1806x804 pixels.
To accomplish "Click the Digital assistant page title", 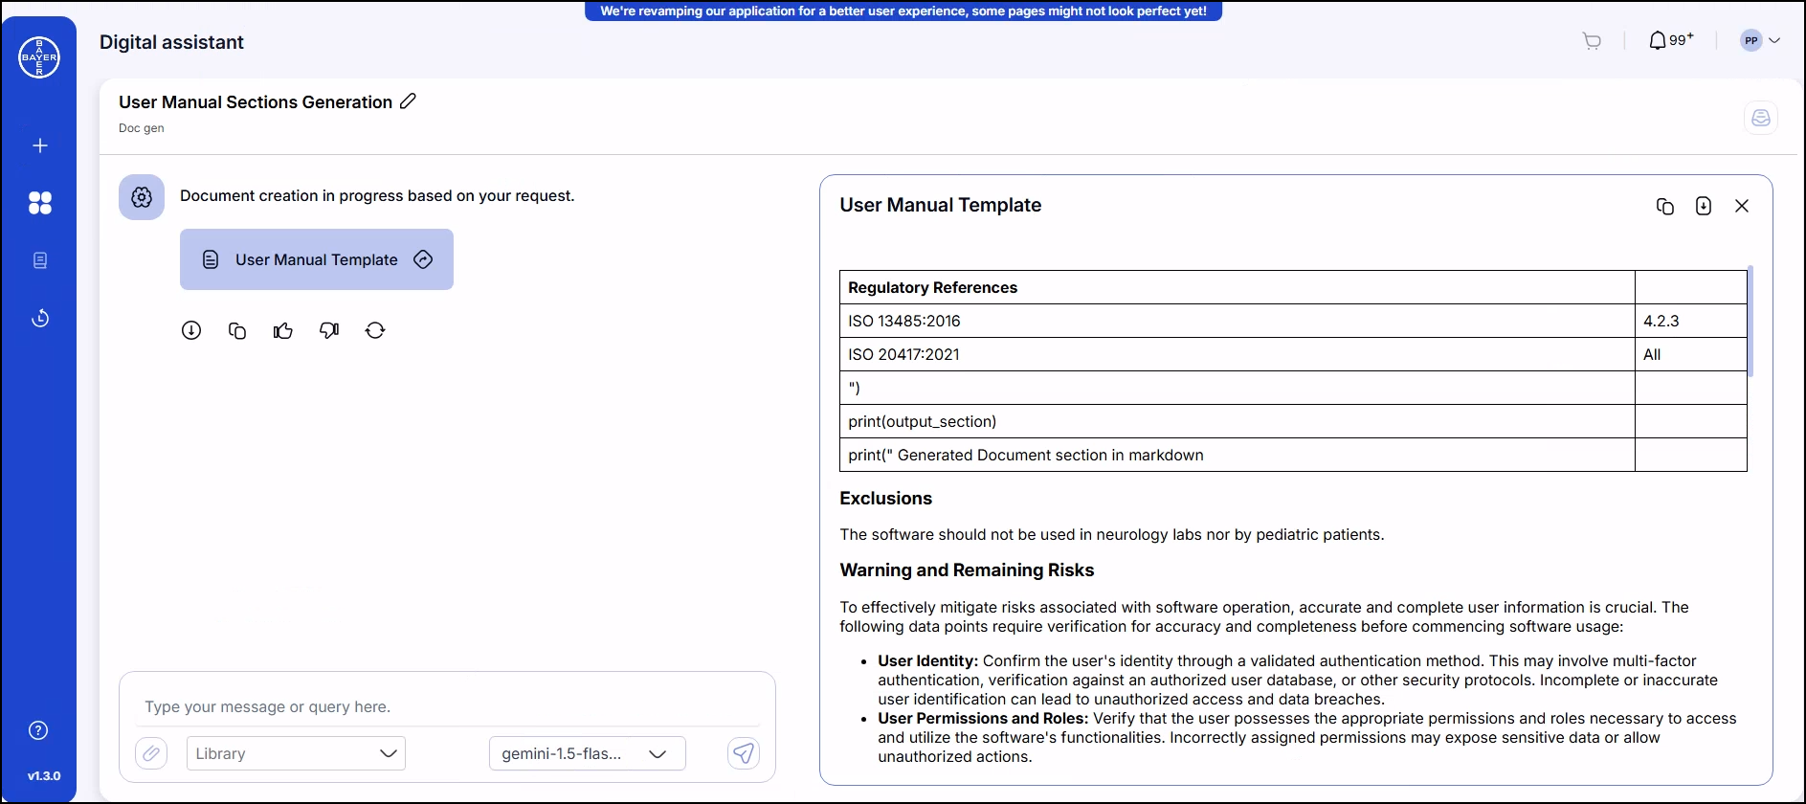I will 171,42.
